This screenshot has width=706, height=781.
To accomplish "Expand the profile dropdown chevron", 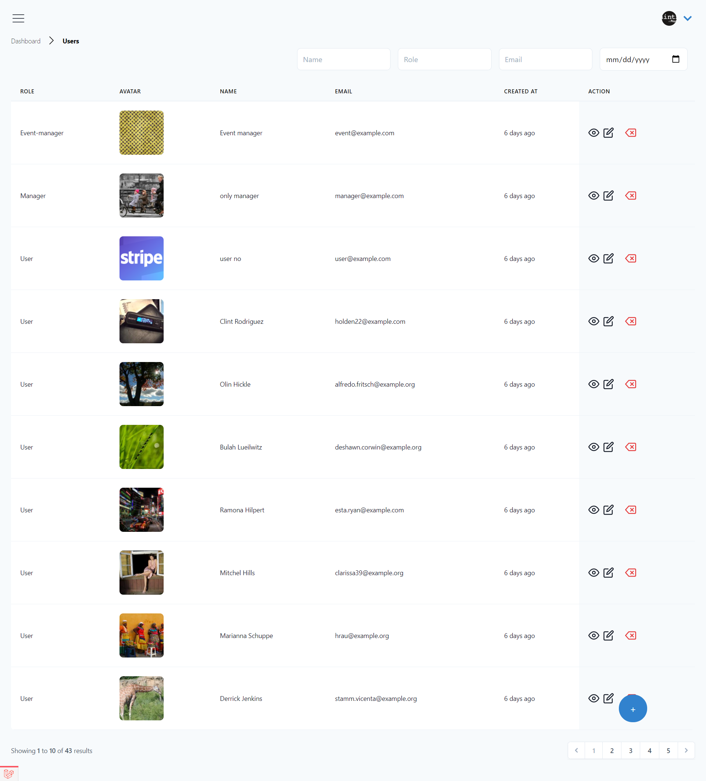I will coord(687,18).
